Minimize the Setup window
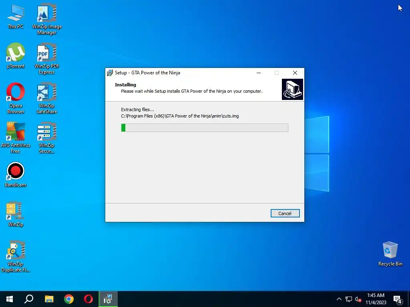410x307 pixels. coord(259,73)
